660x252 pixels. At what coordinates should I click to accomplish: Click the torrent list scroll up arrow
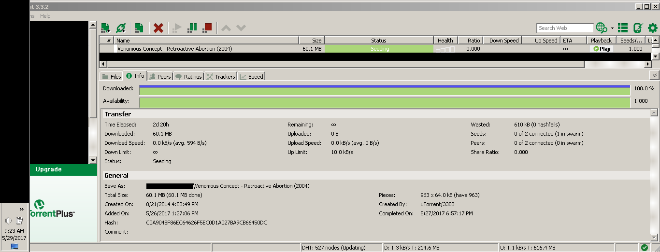tap(655, 41)
